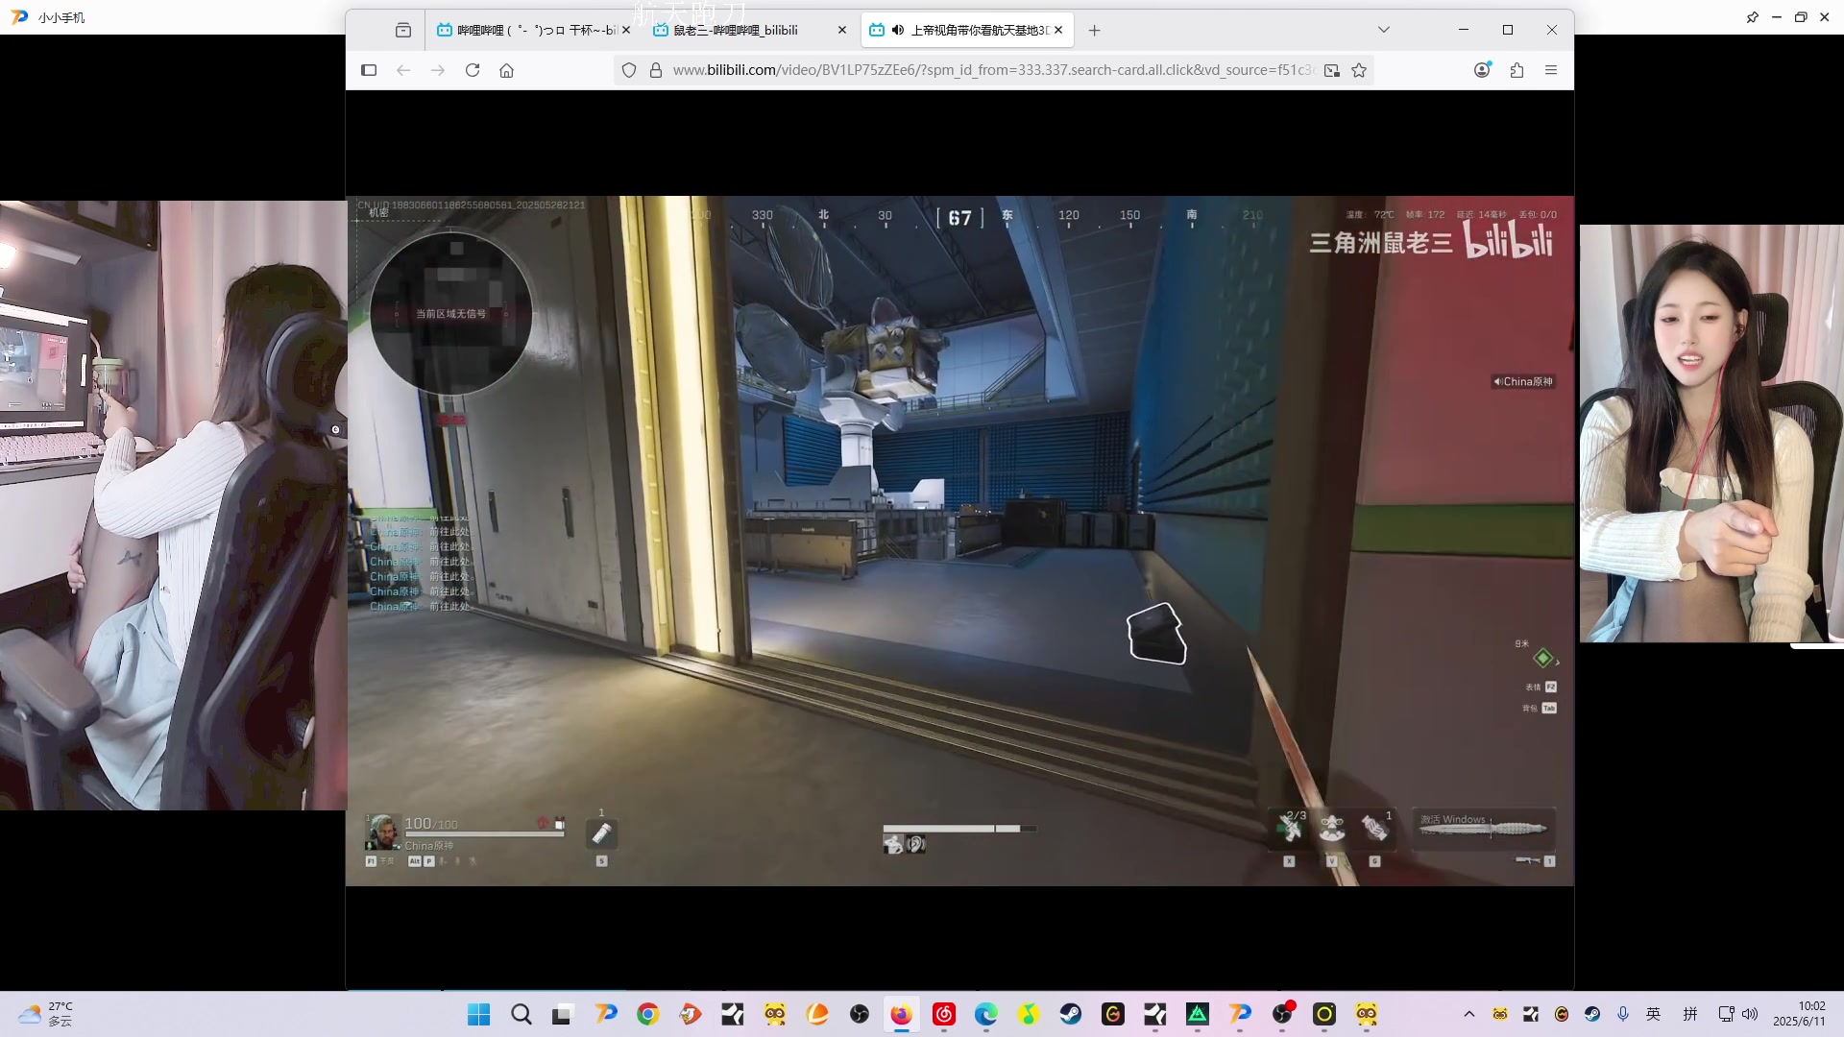The image size is (1844, 1037).
Task: Go forward one page
Action: point(438,70)
